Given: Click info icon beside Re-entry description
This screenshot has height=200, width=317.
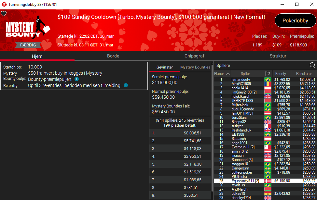Looking at the screenshot, I should pyautogui.click(x=126, y=85).
